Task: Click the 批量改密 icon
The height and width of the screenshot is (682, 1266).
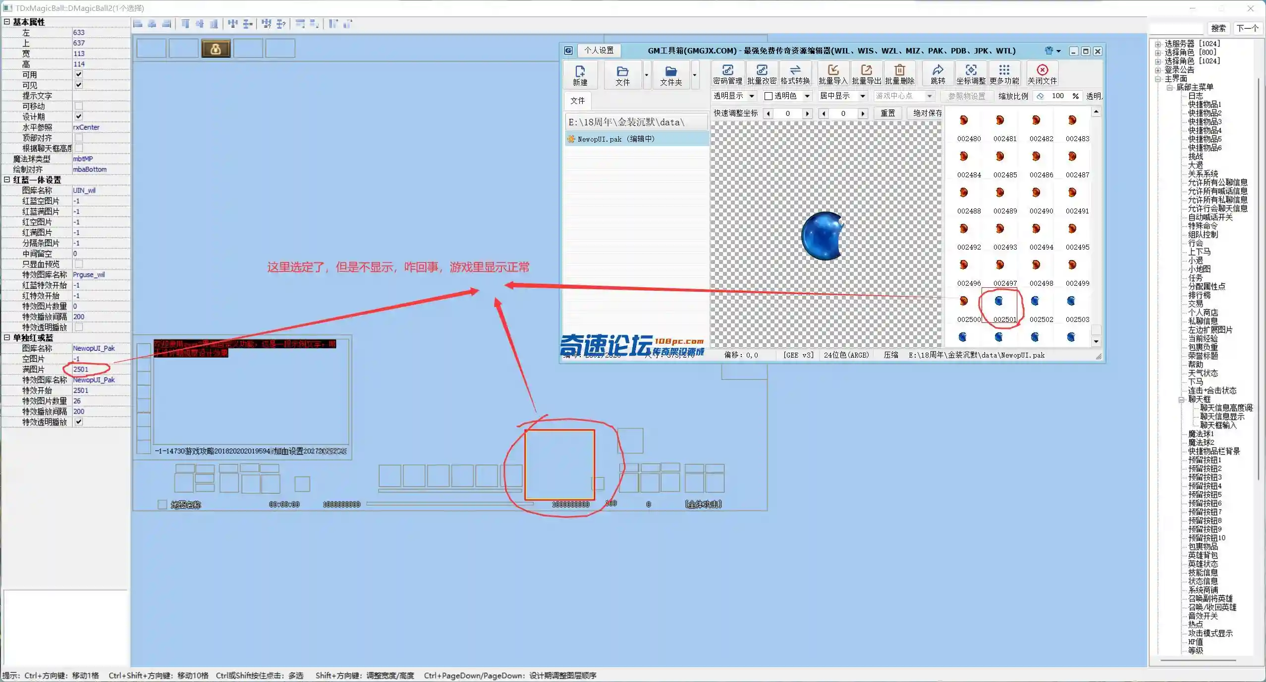Action: pos(762,74)
